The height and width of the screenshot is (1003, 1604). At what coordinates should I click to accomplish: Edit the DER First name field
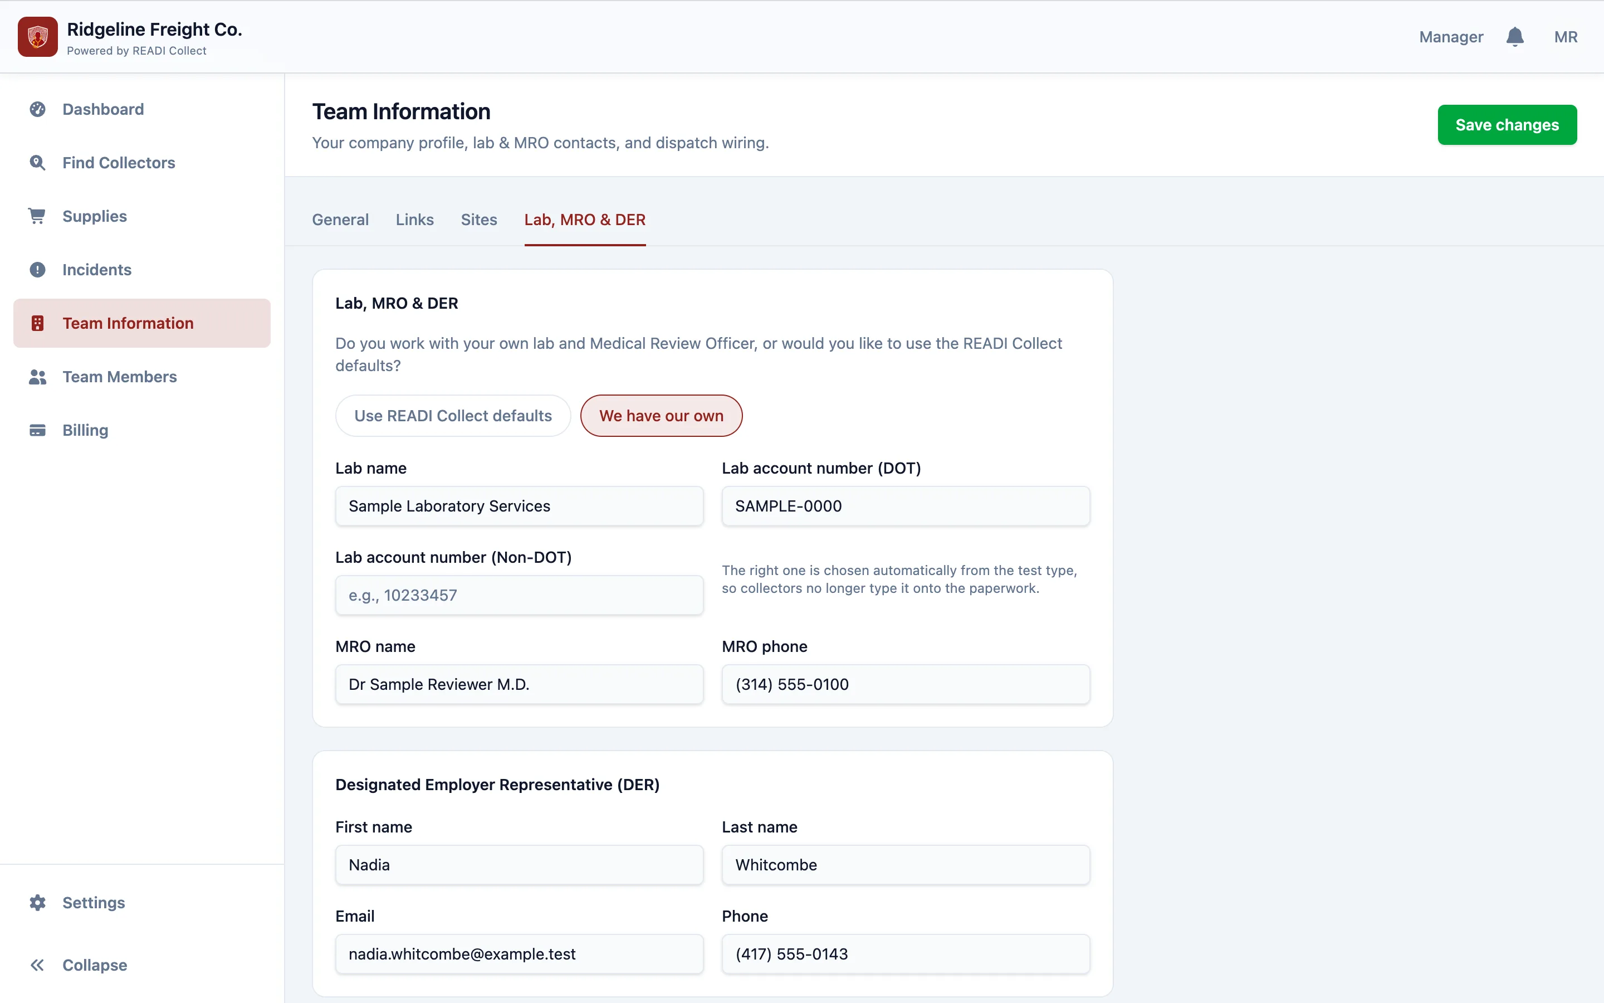click(x=519, y=865)
